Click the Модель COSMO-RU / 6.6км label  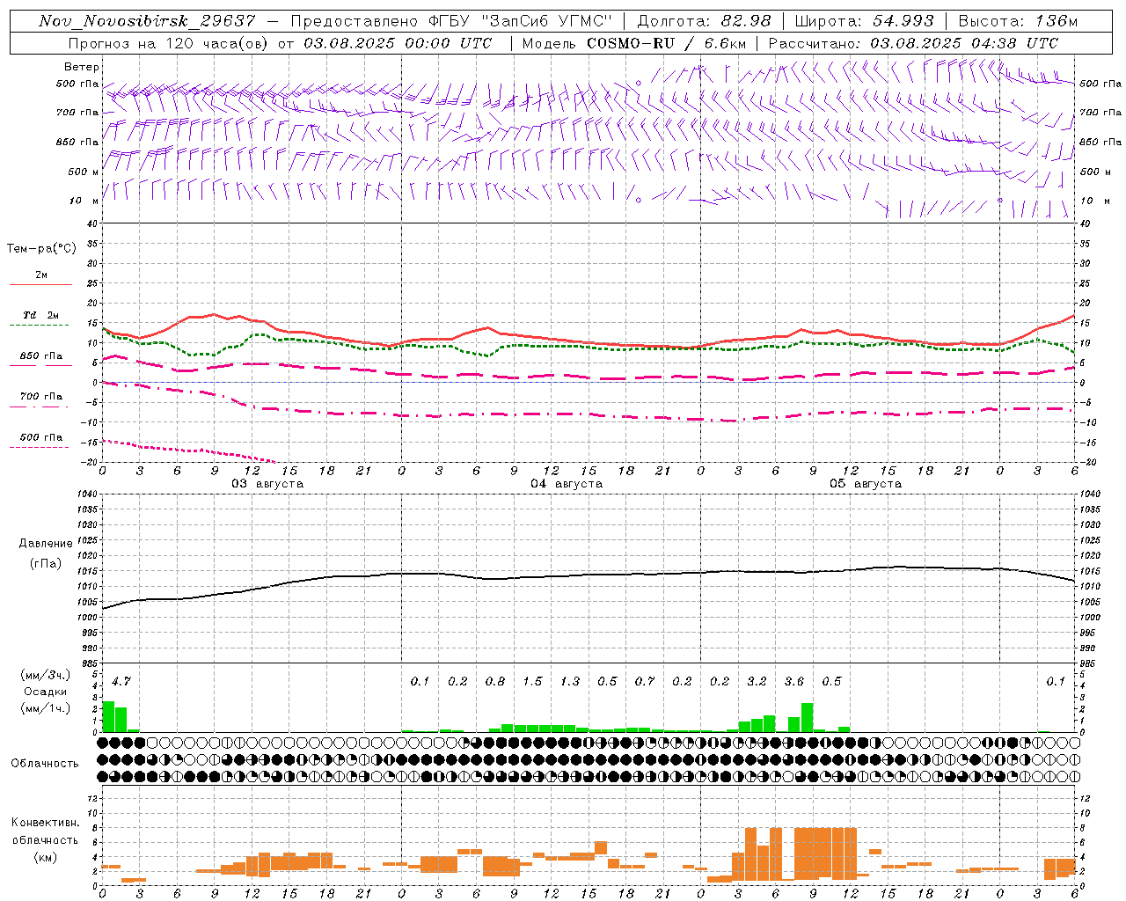(x=634, y=43)
